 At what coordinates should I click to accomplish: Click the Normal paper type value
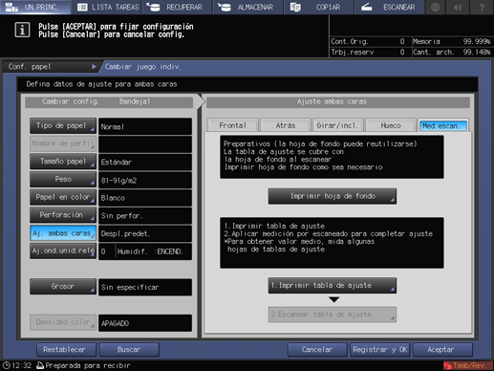tap(145, 126)
